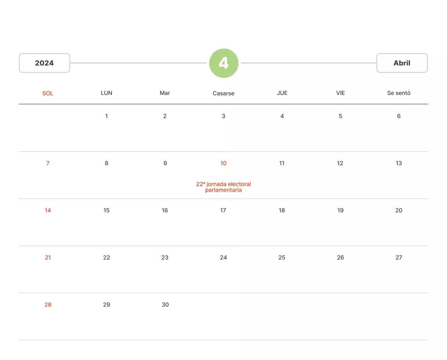The image size is (447, 360).
Task: Select Sunday the 28th
Action: [48, 304]
